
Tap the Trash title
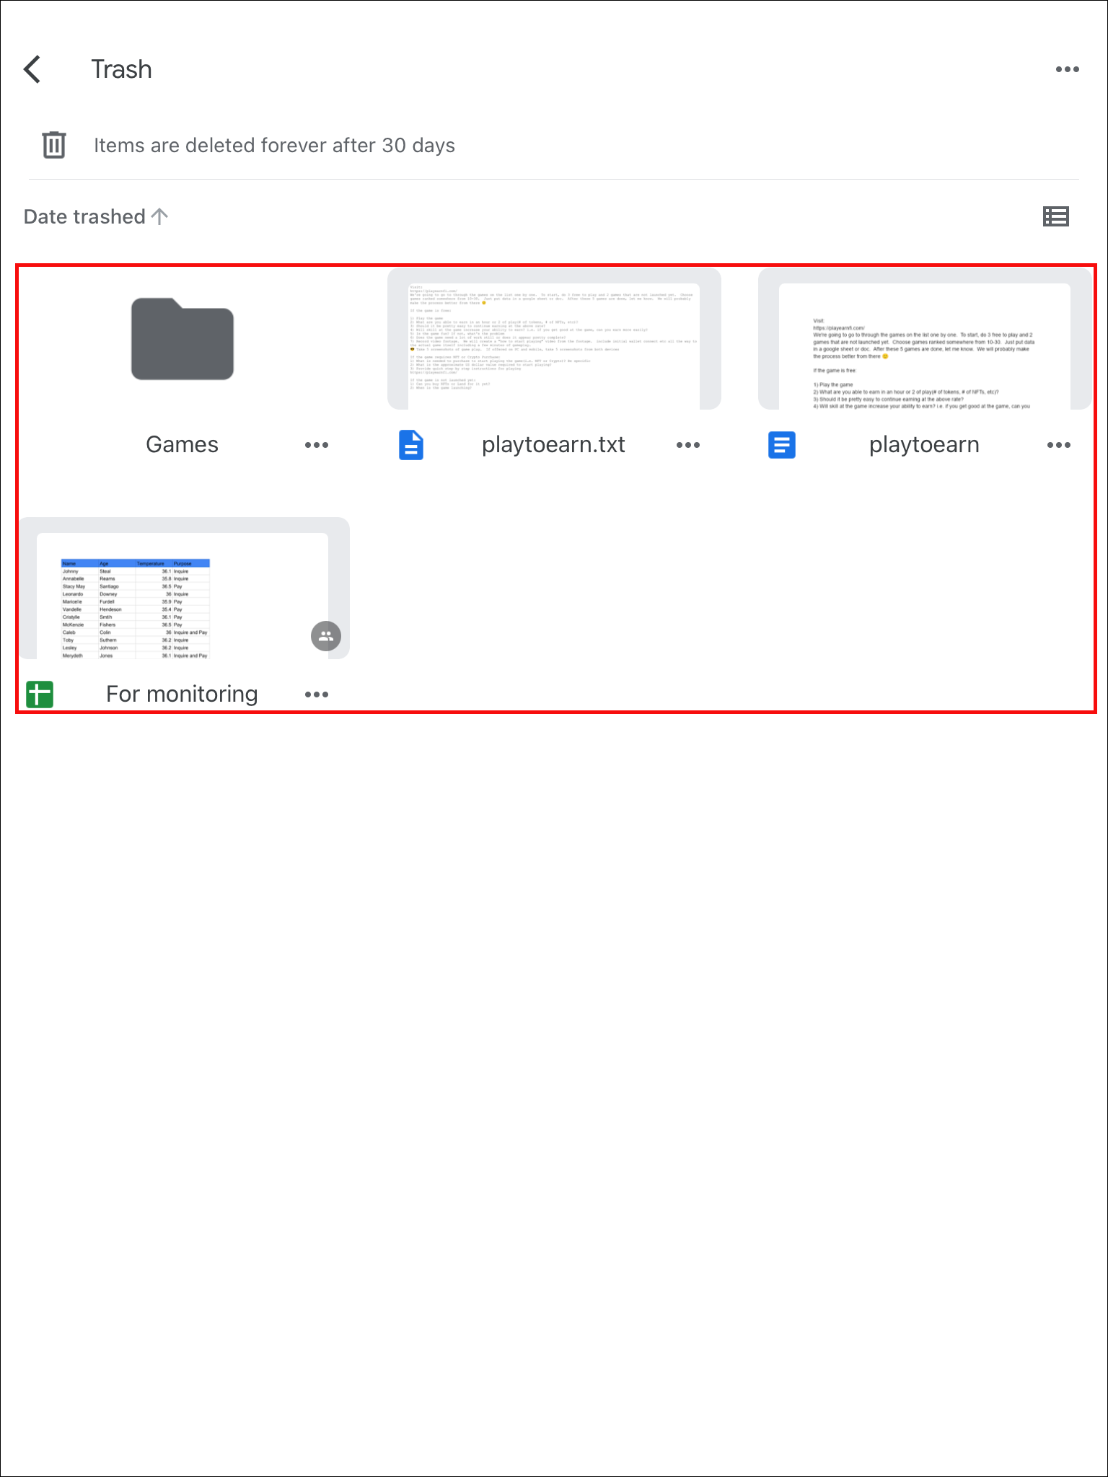tap(122, 69)
